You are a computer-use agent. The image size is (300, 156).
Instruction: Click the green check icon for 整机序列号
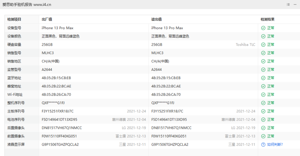263,103
